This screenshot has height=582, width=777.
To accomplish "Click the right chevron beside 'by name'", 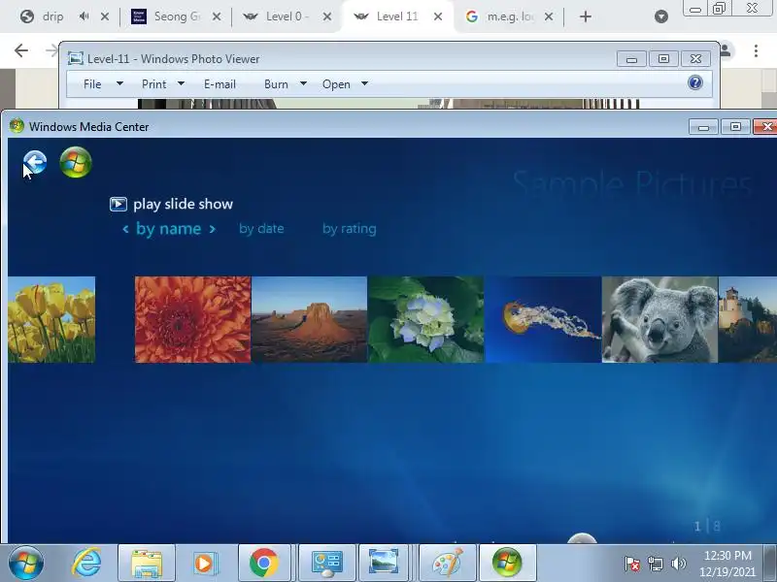I will pos(212,229).
